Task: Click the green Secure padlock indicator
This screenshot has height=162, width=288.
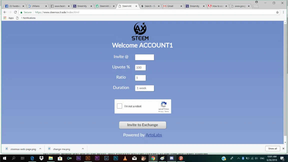Action: coord(26,12)
